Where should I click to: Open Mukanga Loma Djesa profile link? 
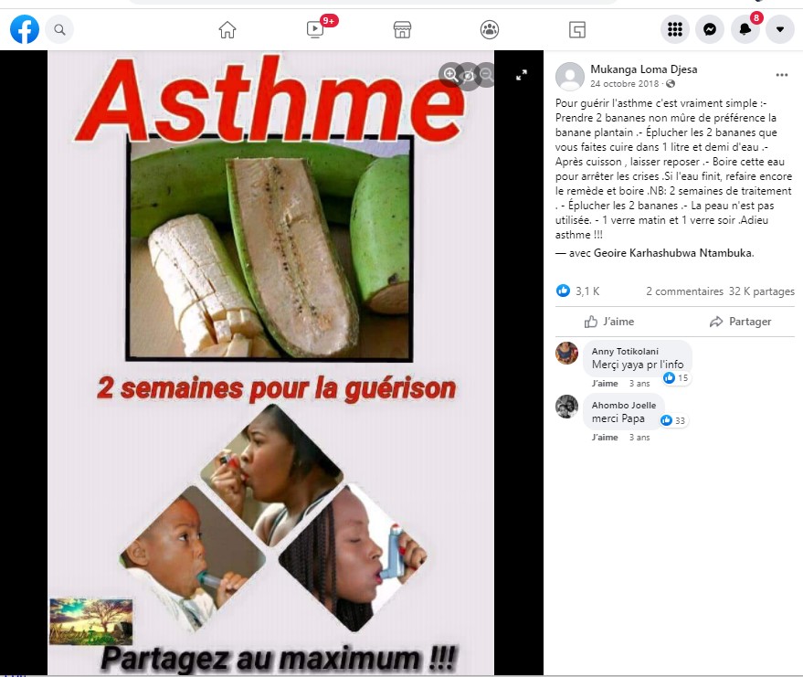click(x=644, y=69)
